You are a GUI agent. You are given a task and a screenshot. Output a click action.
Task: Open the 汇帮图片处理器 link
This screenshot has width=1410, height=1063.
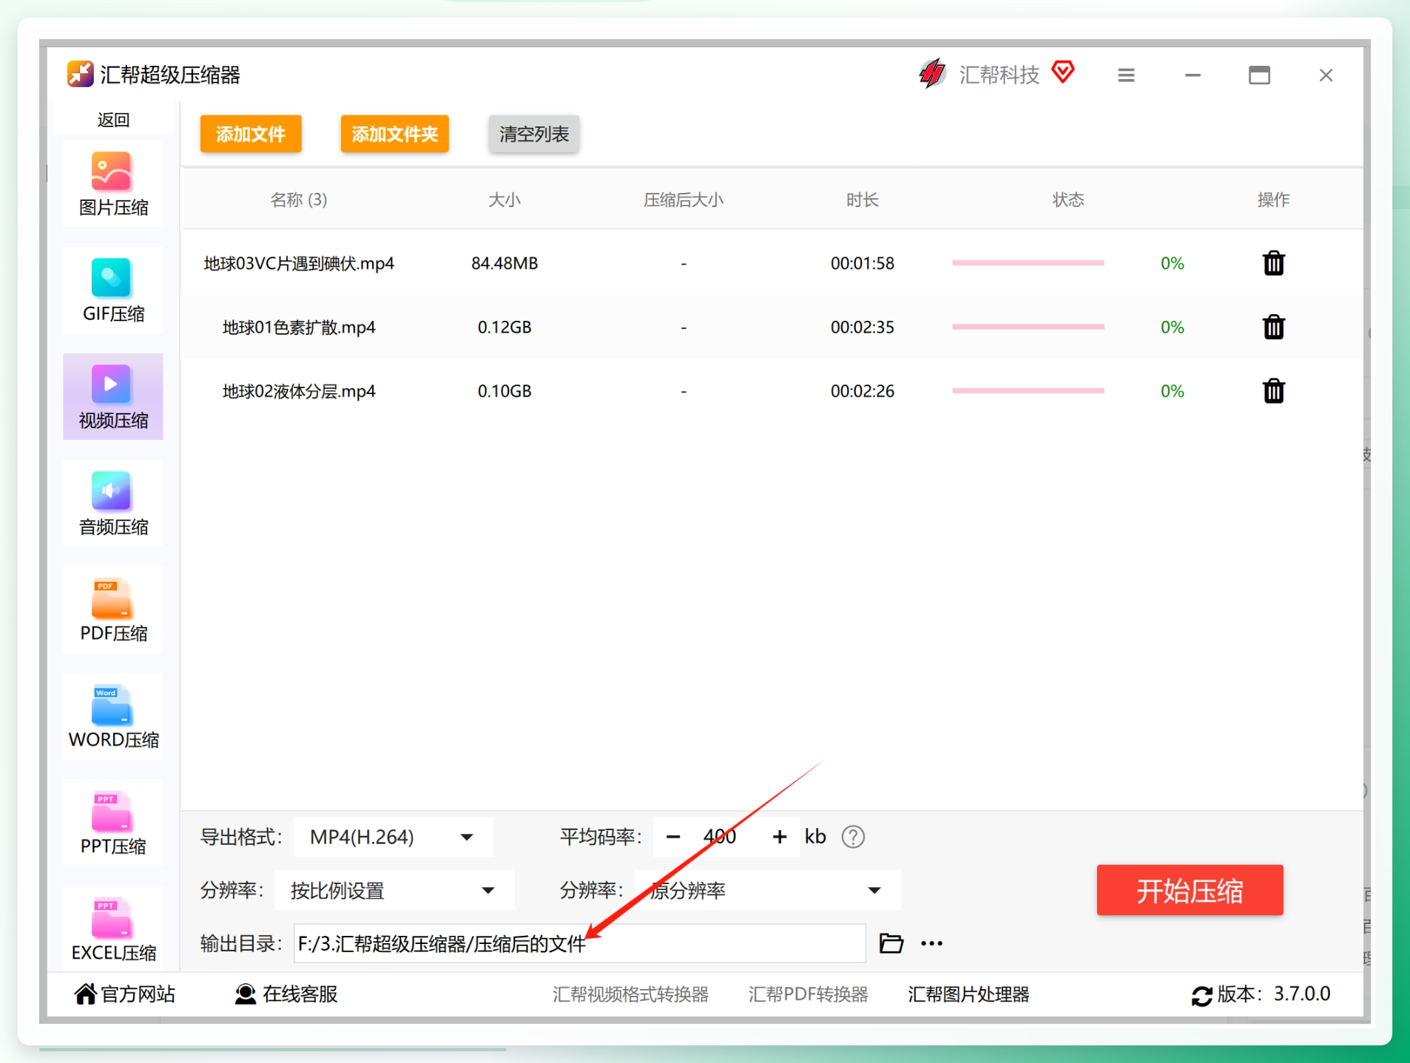click(968, 994)
